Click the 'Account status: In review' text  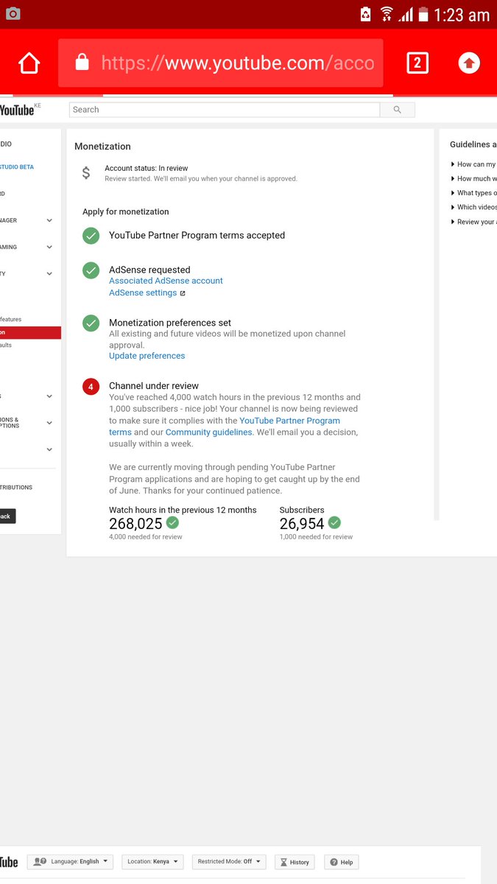coord(146,169)
